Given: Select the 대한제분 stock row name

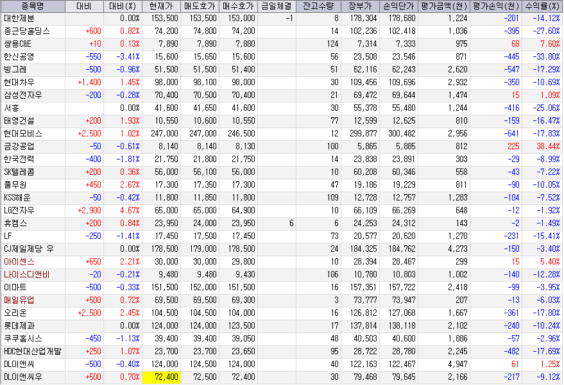Looking at the screenshot, I should click(19, 19).
